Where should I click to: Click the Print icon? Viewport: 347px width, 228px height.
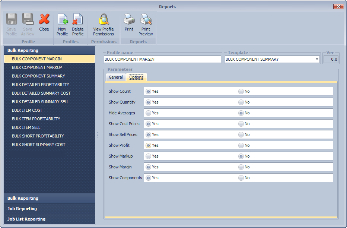tap(129, 19)
